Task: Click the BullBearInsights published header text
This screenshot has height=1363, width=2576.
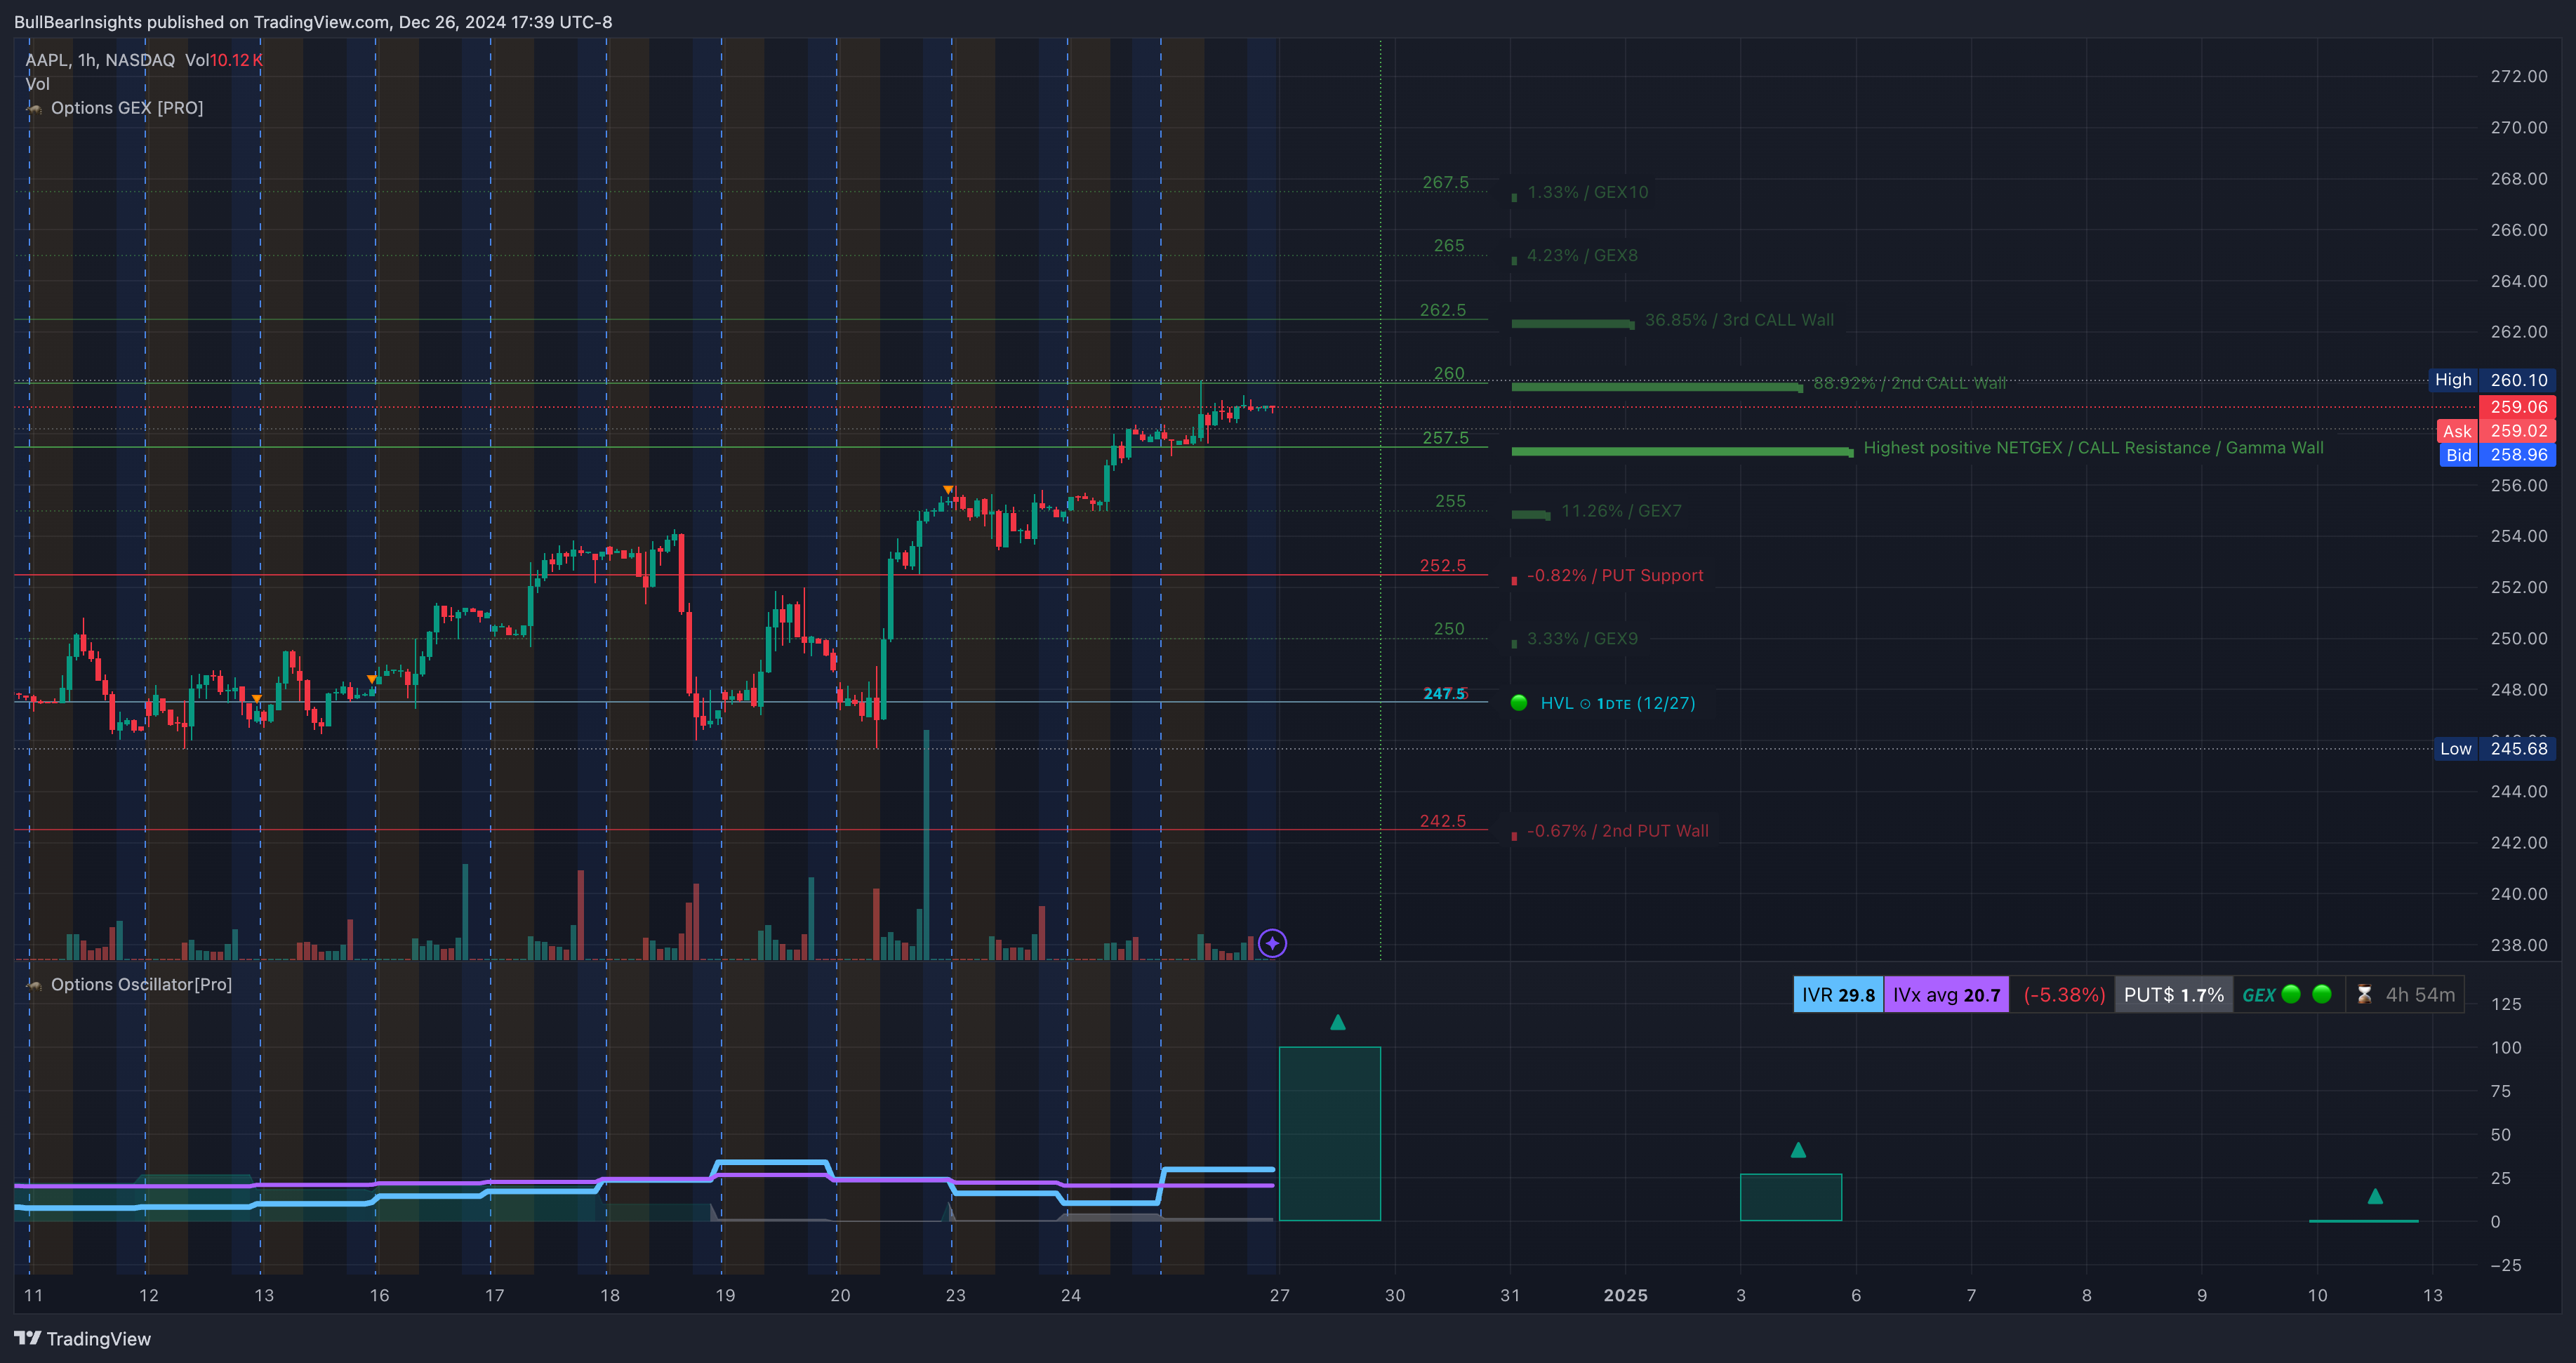Action: (313, 22)
